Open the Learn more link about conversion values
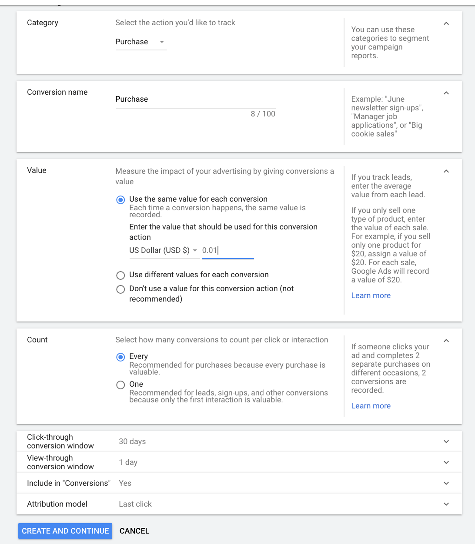The height and width of the screenshot is (544, 475). tap(371, 295)
